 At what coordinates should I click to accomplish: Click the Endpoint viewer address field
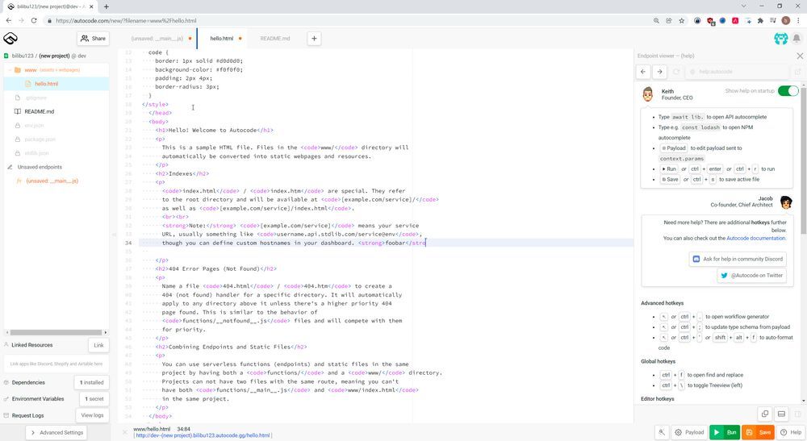(737, 72)
